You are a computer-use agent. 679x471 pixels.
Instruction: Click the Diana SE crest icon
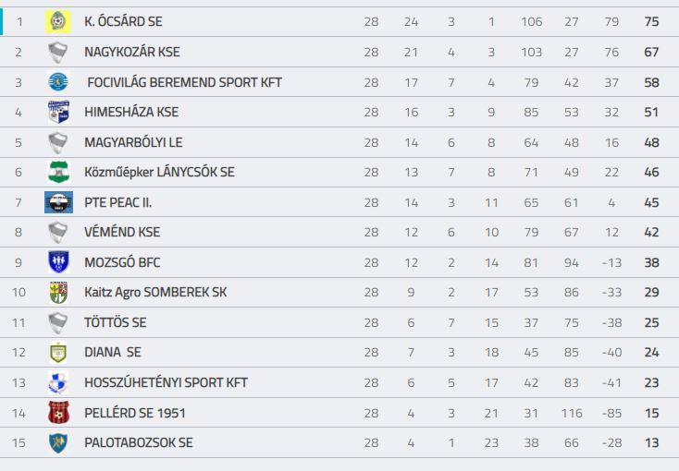(58, 353)
